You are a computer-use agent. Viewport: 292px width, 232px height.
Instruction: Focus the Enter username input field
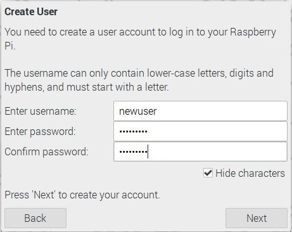(200, 111)
